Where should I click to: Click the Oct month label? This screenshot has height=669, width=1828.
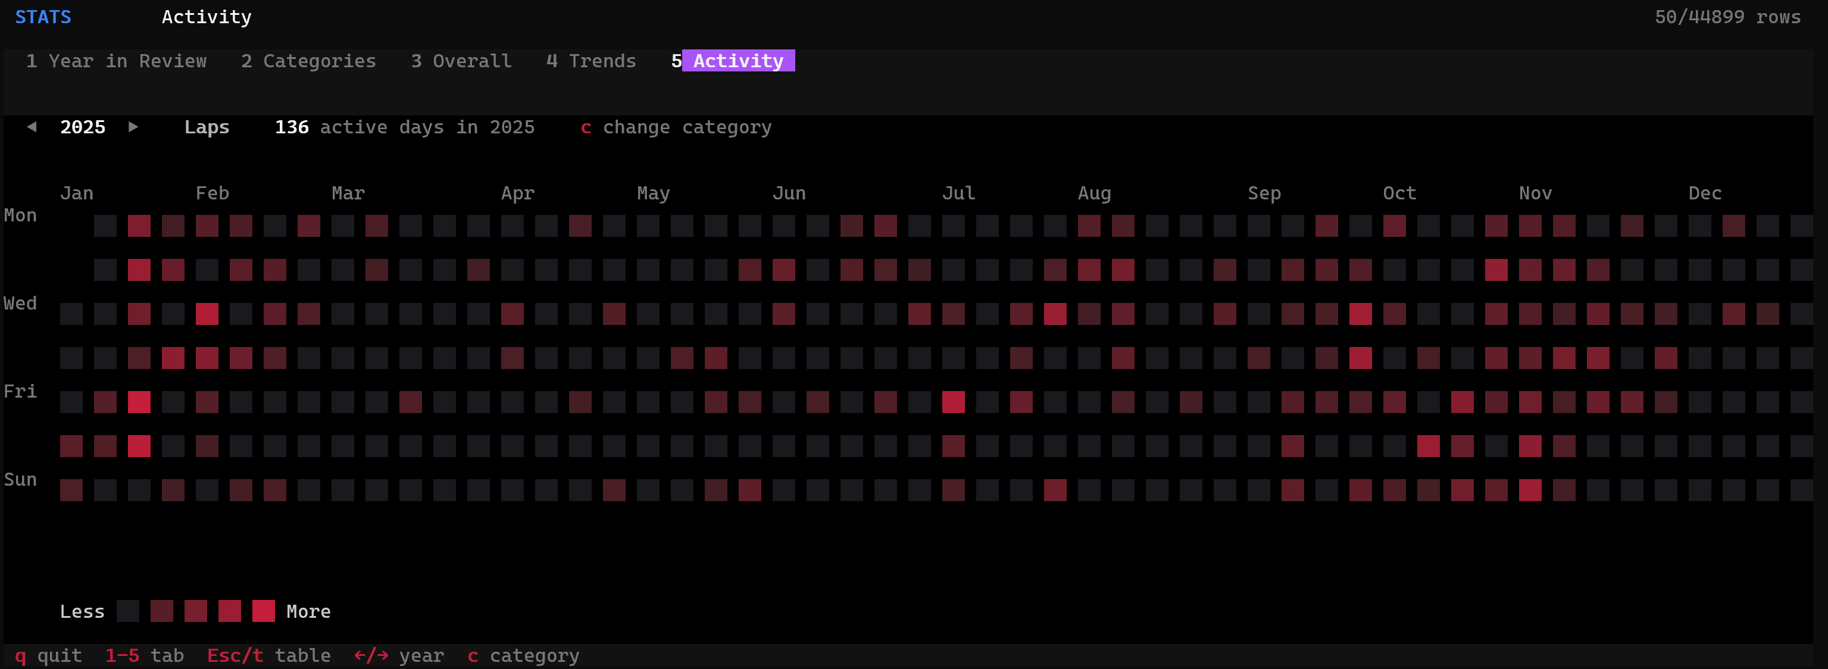pos(1400,193)
